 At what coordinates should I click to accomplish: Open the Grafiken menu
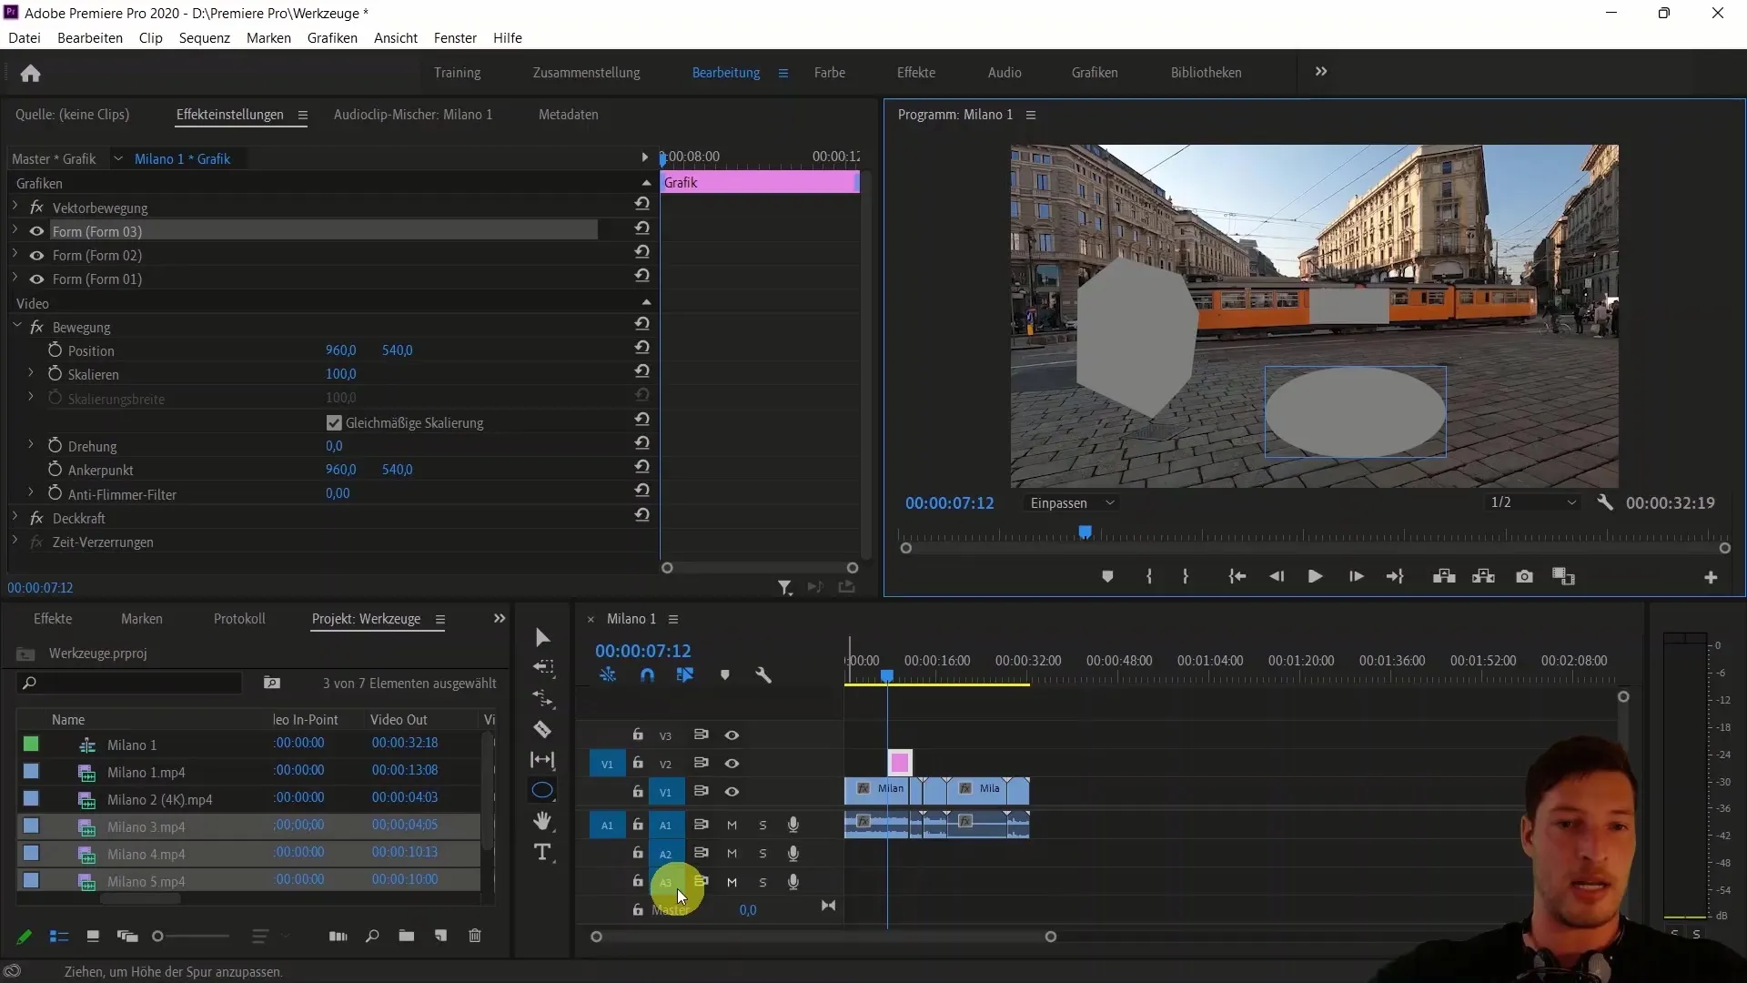(332, 37)
